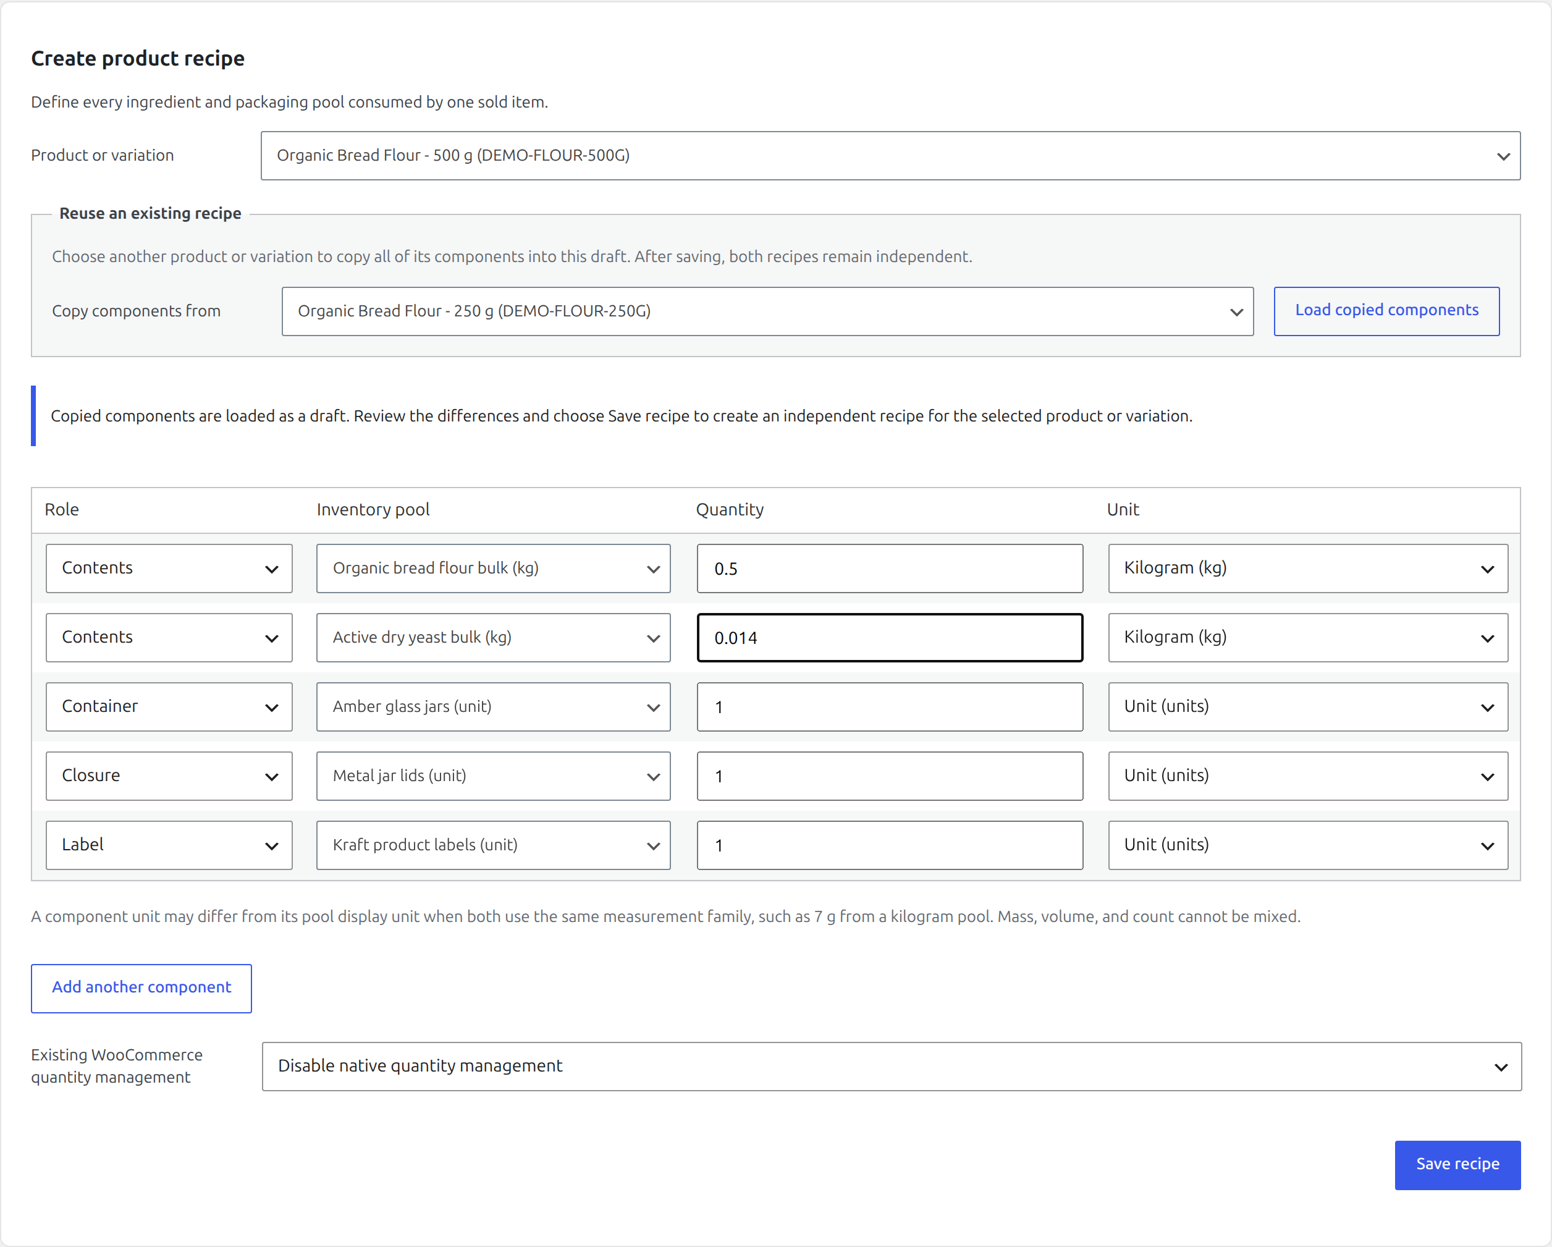Click the 'Define every ingredient' description text
Image resolution: width=1552 pixels, height=1247 pixels.
pyautogui.click(x=289, y=102)
